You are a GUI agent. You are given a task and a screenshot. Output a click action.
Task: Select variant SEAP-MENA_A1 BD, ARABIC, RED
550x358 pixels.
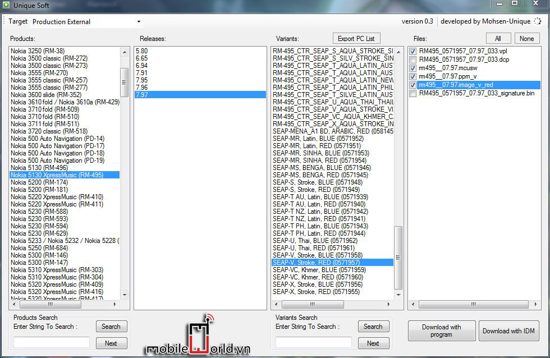coord(332,131)
